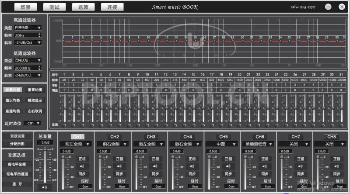Mute the master volume speaker icon
The width and height of the screenshot is (350, 194).
click(x=44, y=187)
